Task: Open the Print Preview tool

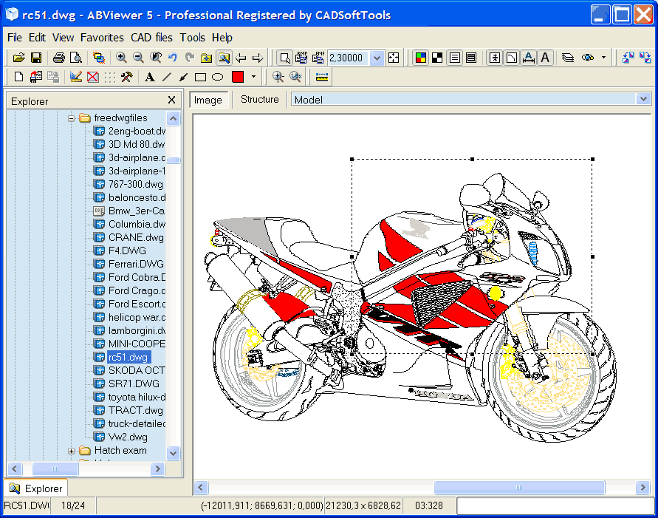Action: [x=75, y=58]
